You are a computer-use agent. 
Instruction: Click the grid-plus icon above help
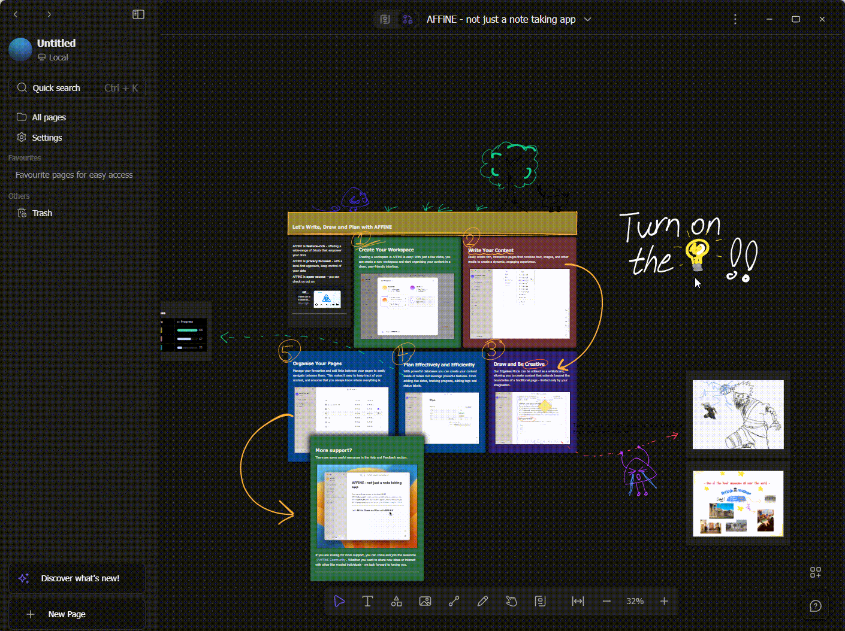click(816, 573)
